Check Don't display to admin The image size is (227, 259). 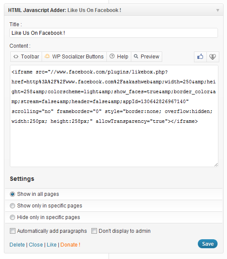(94, 231)
